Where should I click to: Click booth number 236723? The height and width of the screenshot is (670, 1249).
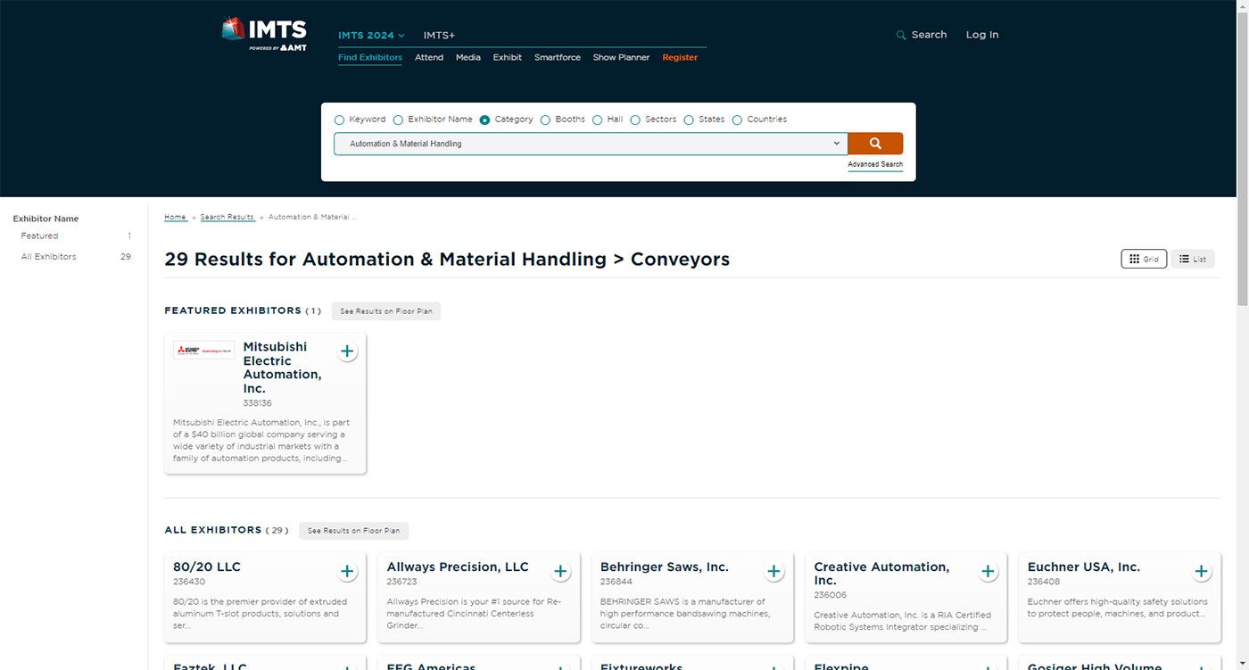coord(402,582)
